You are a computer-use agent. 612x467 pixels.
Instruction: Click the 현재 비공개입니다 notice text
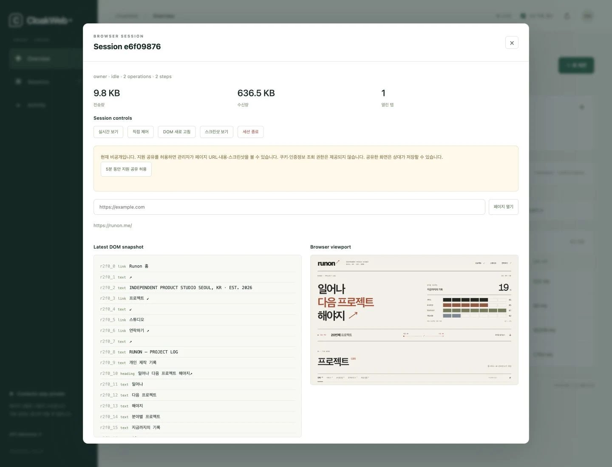point(272,157)
